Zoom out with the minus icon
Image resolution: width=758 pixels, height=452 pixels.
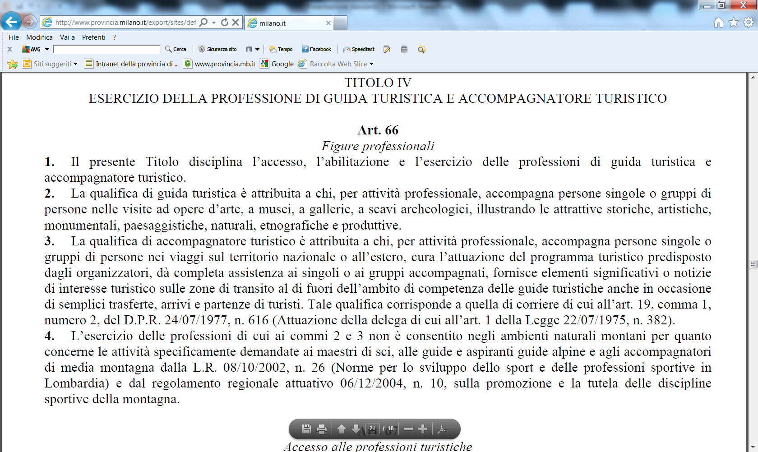tap(408, 429)
